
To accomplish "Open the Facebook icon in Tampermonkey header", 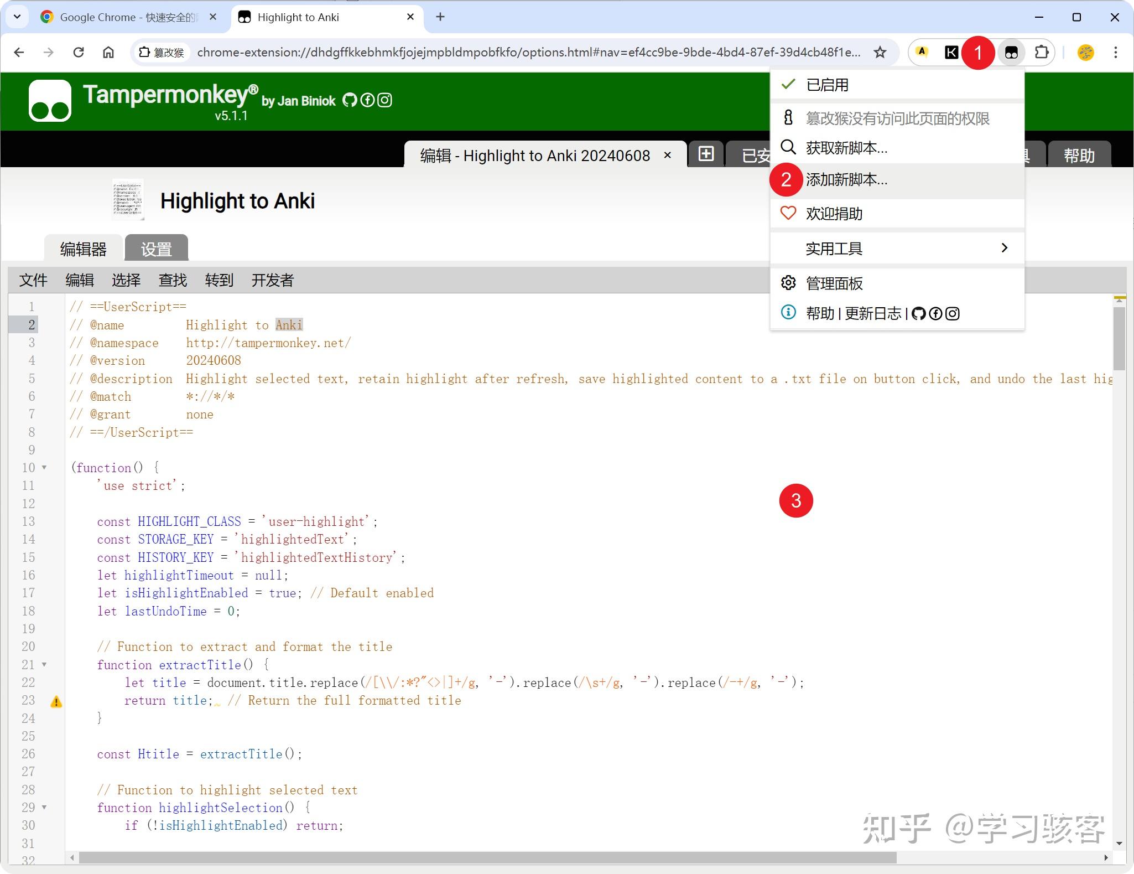I will tap(367, 100).
